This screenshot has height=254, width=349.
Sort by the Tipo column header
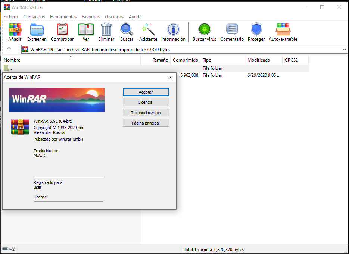[x=222, y=60]
